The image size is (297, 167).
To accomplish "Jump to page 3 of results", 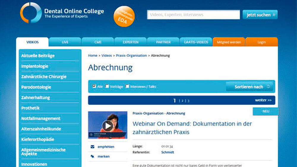I will coord(188,101).
